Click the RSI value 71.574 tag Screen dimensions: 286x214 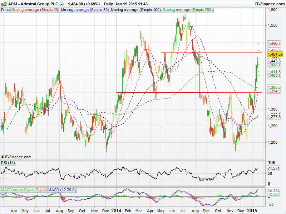point(274,168)
